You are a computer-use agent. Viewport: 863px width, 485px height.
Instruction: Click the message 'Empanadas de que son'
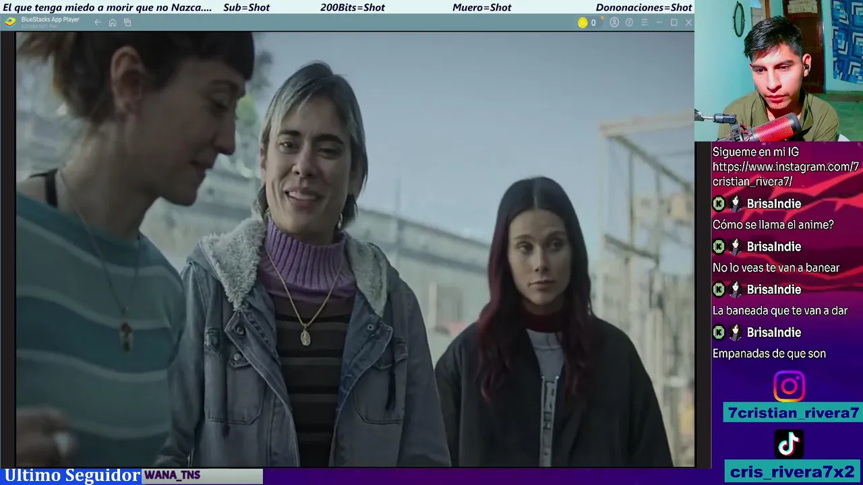pos(769,354)
